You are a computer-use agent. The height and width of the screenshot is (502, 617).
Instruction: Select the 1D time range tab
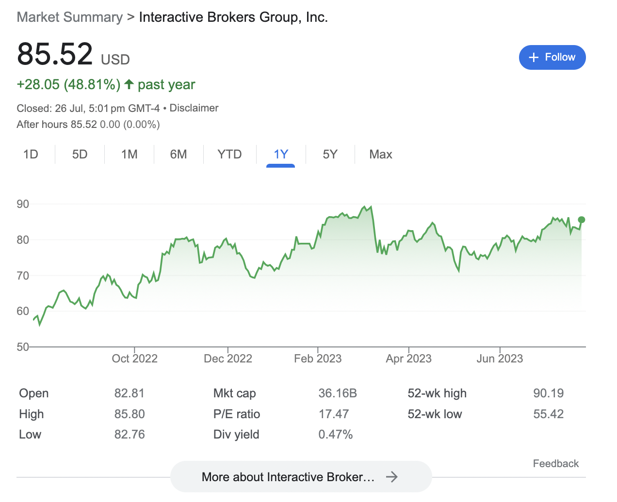pos(31,155)
